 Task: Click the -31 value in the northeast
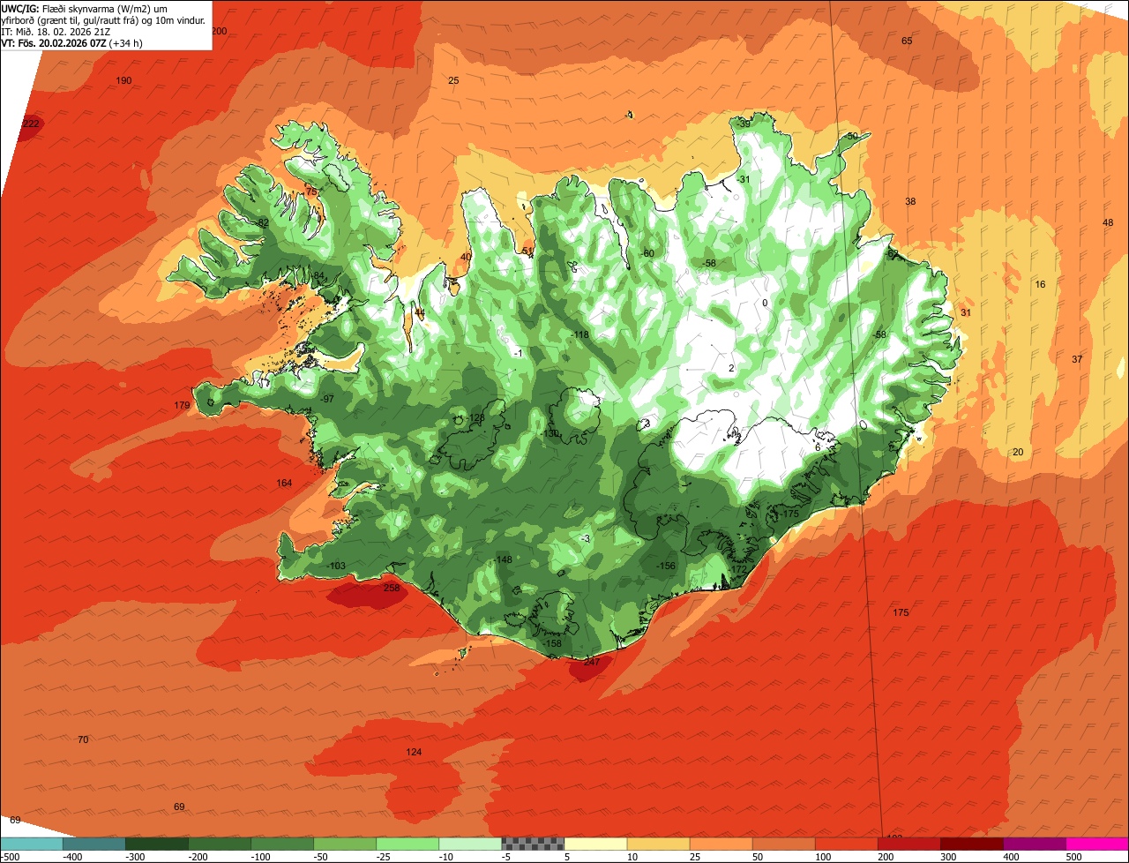743,179
